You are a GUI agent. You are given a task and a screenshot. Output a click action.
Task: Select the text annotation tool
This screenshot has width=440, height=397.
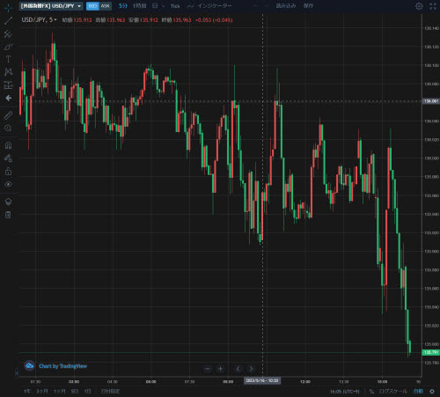8,59
